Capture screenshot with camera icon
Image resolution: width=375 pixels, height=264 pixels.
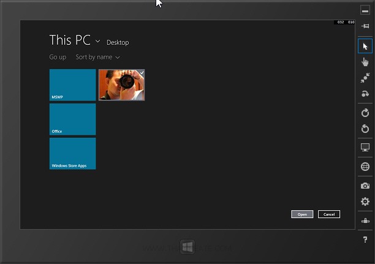tap(365, 186)
